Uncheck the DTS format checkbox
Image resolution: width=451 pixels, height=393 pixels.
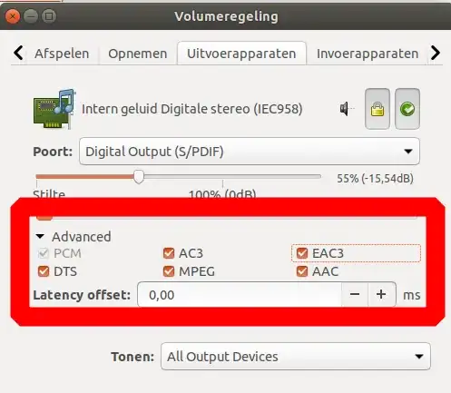(44, 271)
